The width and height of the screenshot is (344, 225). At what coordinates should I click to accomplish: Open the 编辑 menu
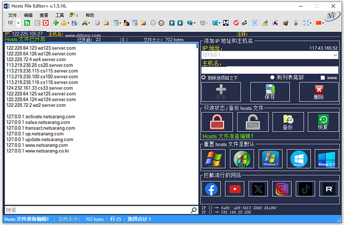point(28,15)
